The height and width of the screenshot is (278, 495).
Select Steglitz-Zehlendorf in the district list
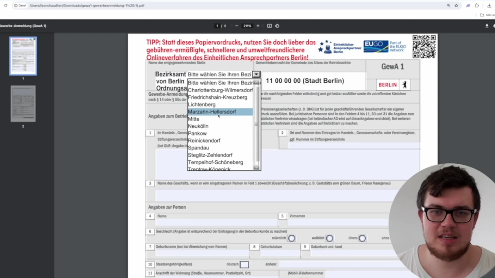point(210,155)
